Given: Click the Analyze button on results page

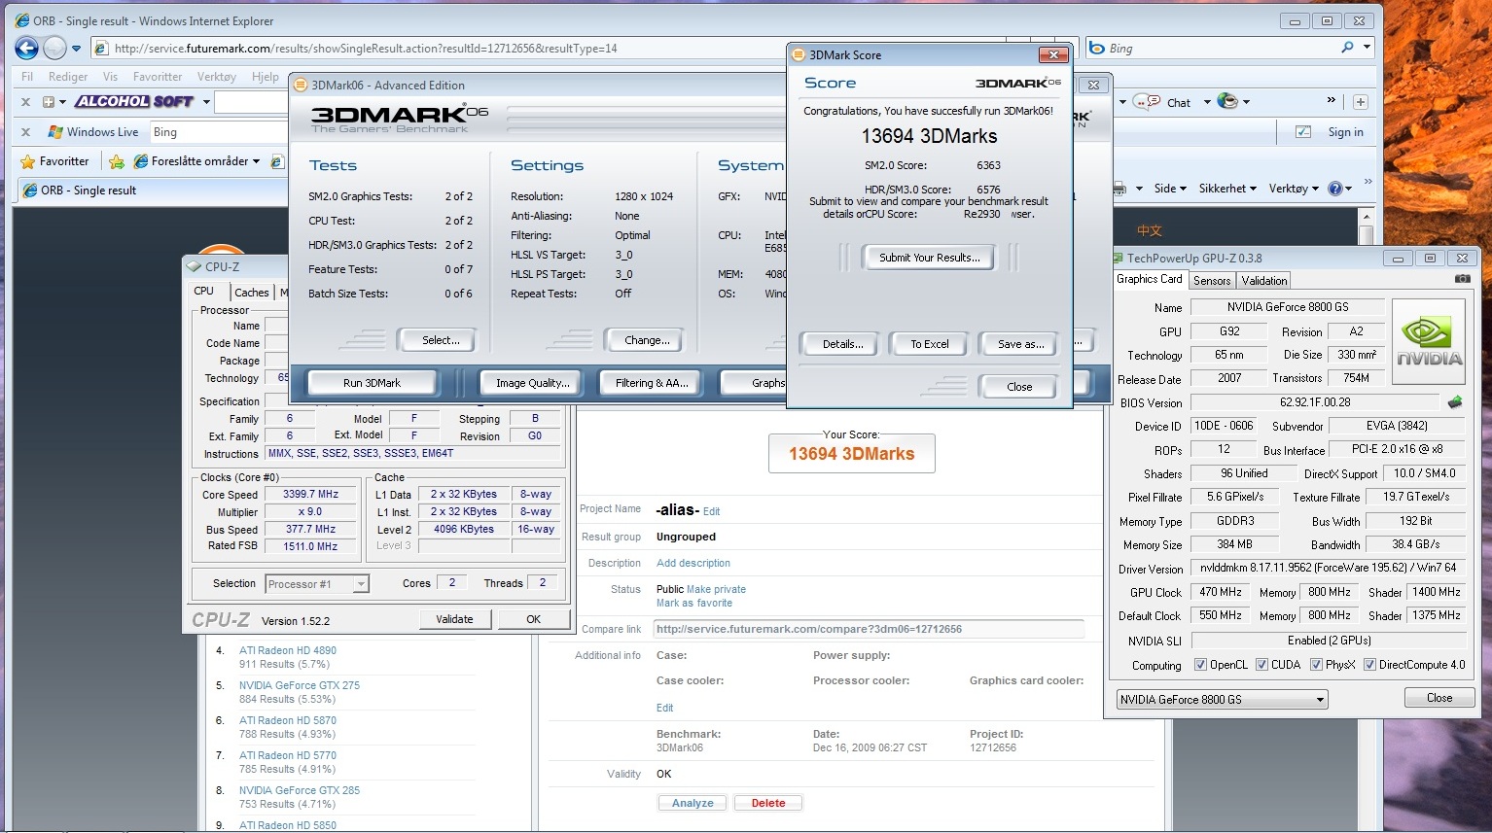Looking at the screenshot, I should (x=693, y=803).
